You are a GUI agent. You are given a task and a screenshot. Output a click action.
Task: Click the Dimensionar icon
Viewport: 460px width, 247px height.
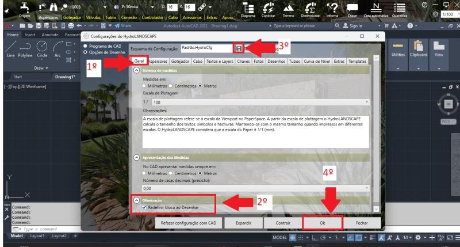tap(310, 8)
